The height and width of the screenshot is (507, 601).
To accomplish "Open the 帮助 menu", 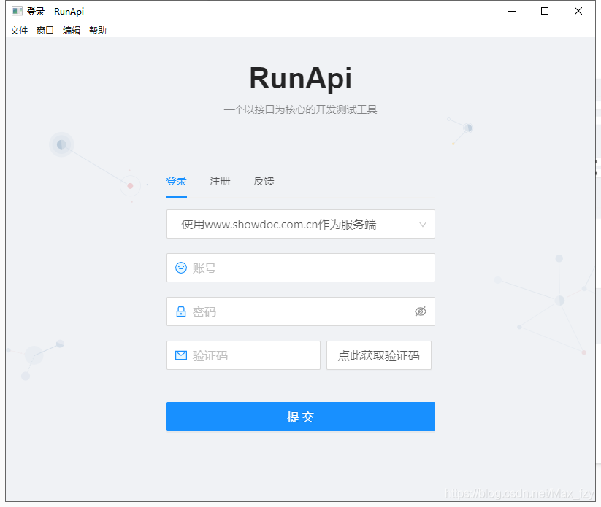I will pos(97,30).
